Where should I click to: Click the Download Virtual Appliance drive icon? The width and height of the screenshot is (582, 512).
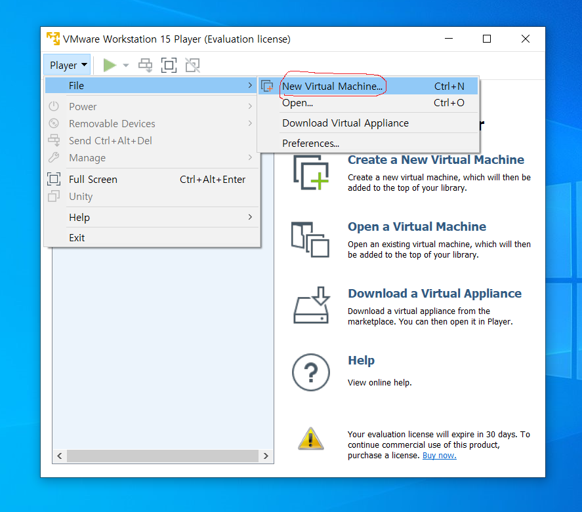(312, 305)
